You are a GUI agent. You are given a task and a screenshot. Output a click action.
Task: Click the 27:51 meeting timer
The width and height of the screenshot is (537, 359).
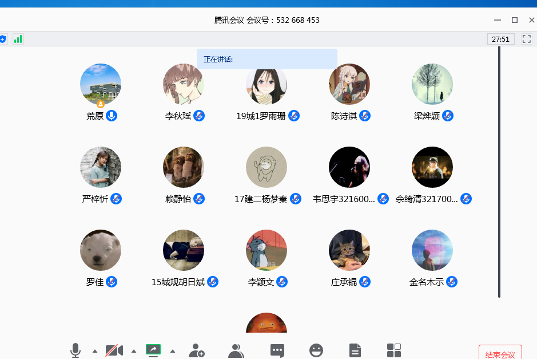(500, 39)
